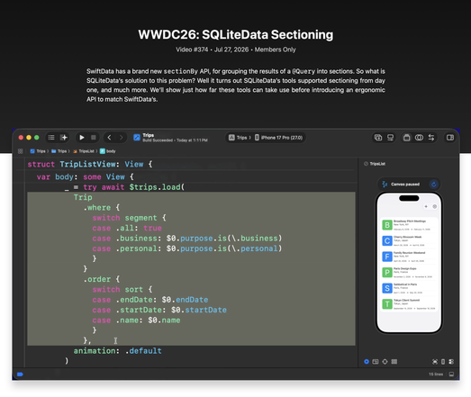Screen dimensions: 471x397
Task: Click the WWDC26: SQLiteData Sectioning page title
Action: (x=236, y=34)
